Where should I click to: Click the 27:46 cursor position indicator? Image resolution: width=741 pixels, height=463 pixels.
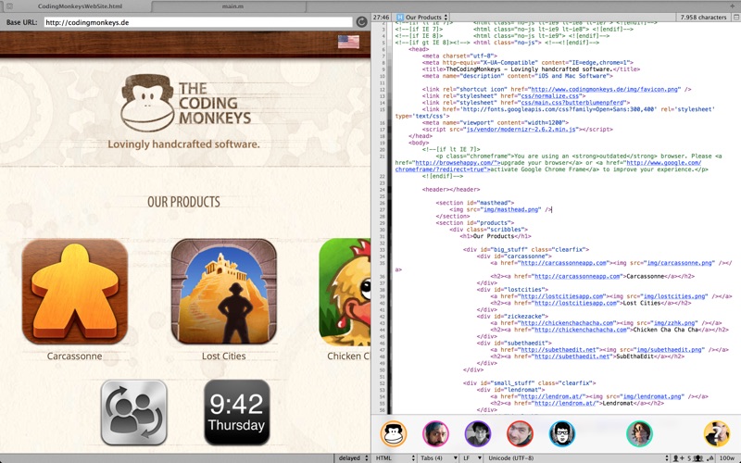(x=382, y=17)
